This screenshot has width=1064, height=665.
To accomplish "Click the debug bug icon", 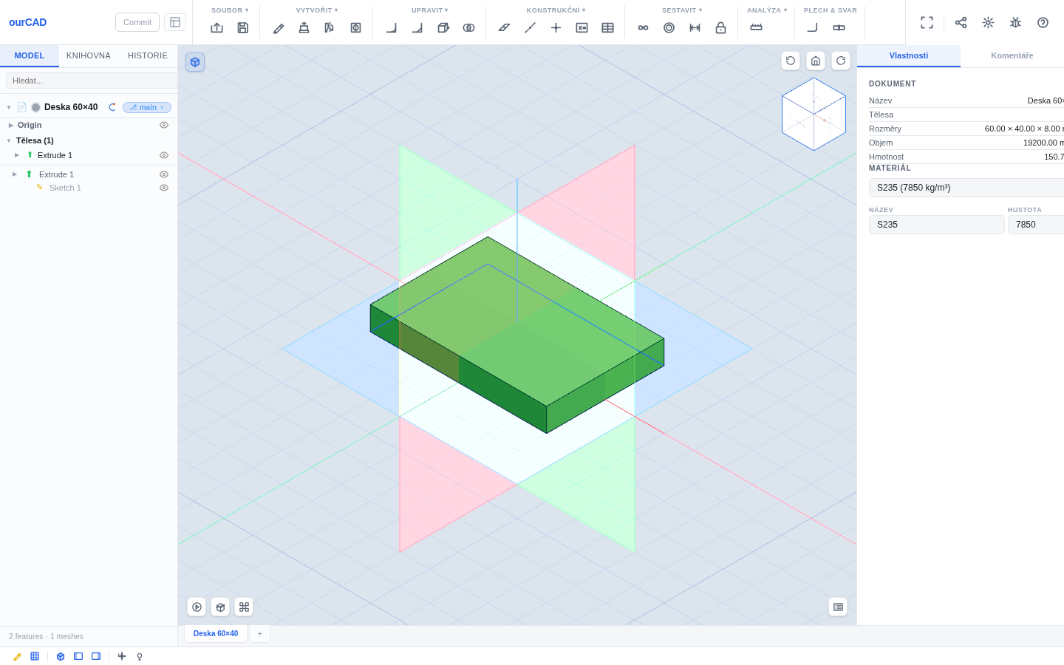I will coord(1015,23).
